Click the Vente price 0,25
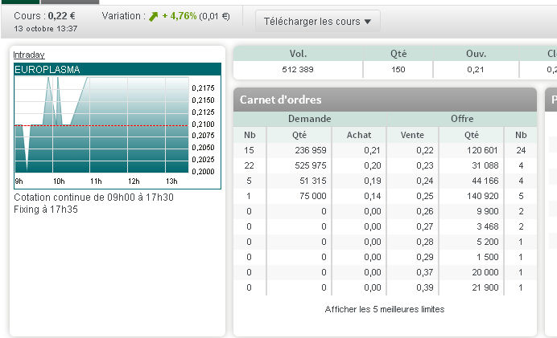This screenshot has width=557, height=338. pyautogui.click(x=425, y=196)
